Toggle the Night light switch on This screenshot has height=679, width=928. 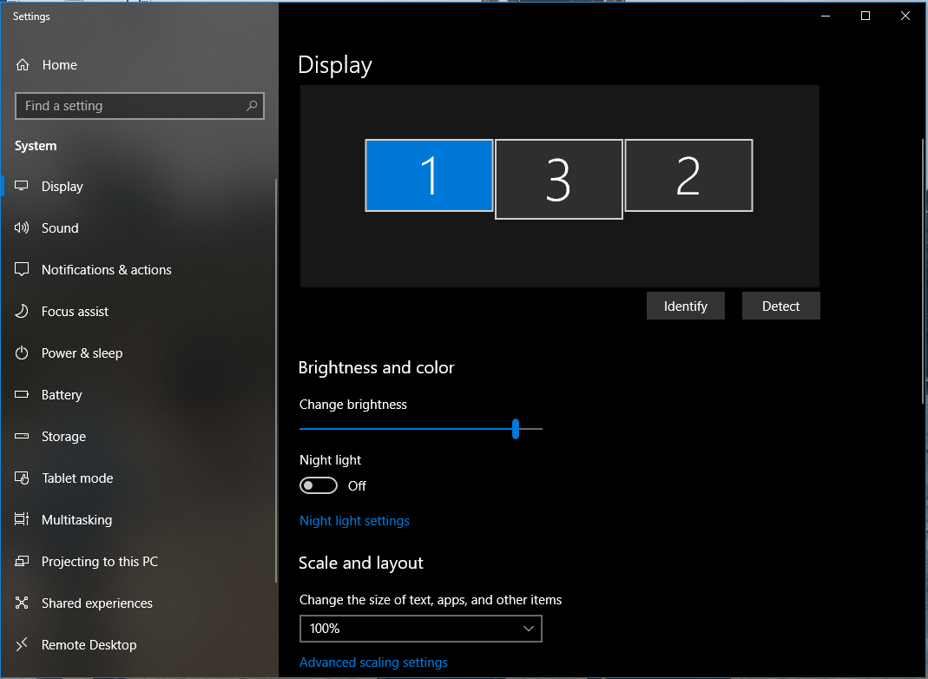(318, 485)
